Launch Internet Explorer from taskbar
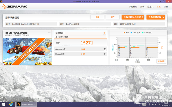 pyautogui.click(x=11, y=104)
